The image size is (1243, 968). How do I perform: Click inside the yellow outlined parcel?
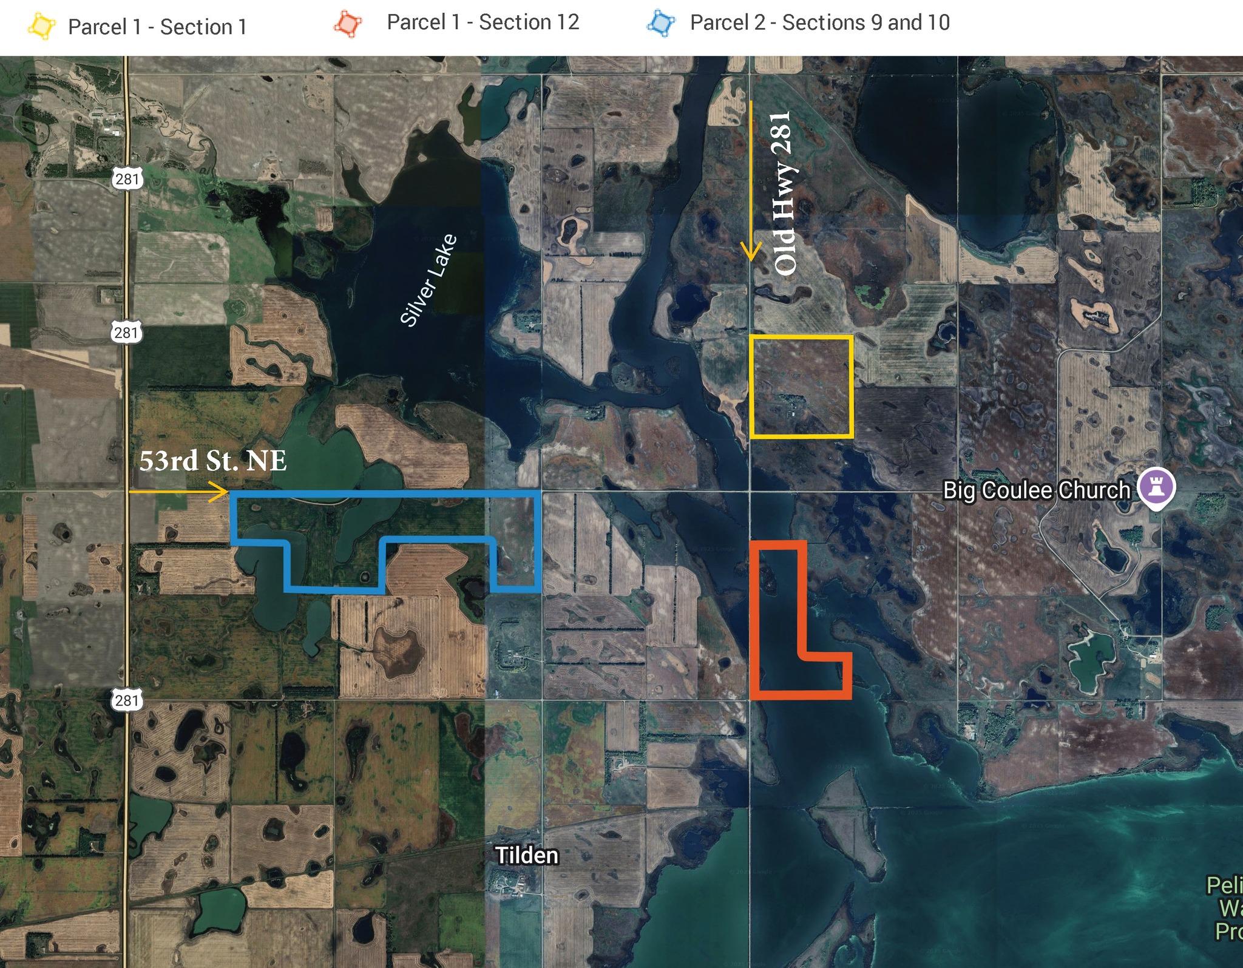coord(801,386)
